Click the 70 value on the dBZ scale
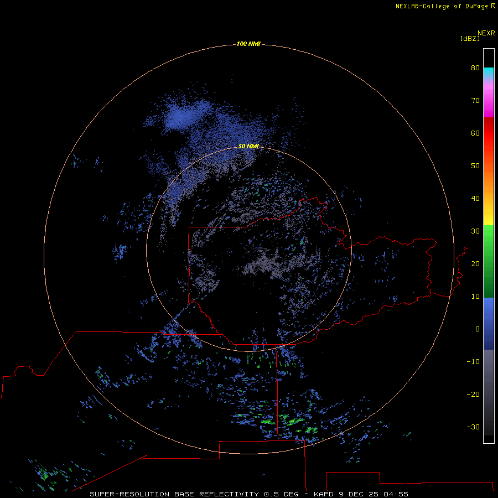This screenshot has width=498, height=498. 475,100
